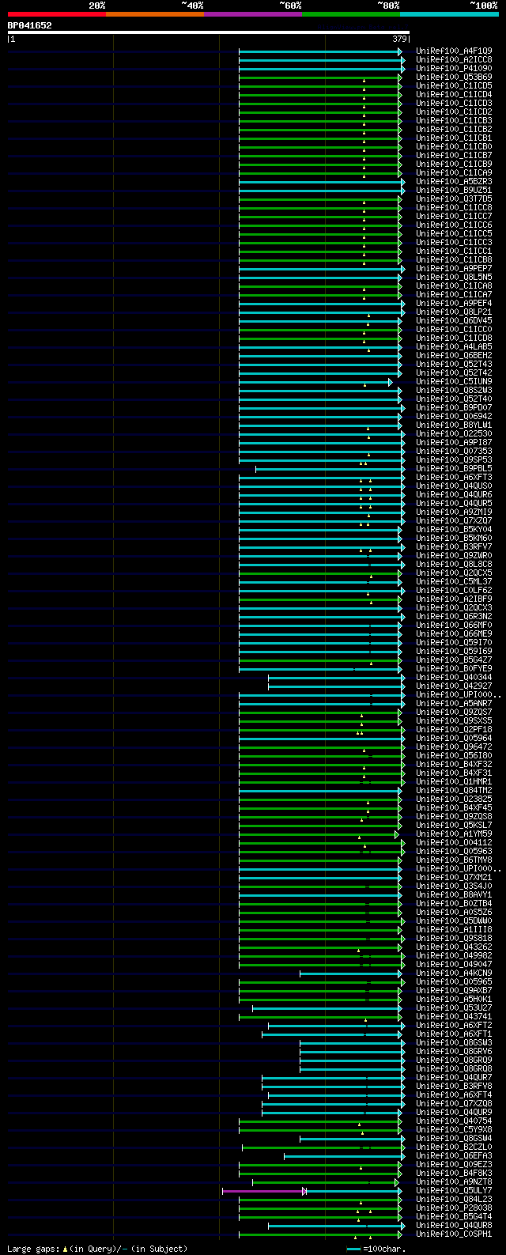The image size is (506, 1255).
Task: Open hit UniRef100_B8YLW1
Action: (454, 425)
